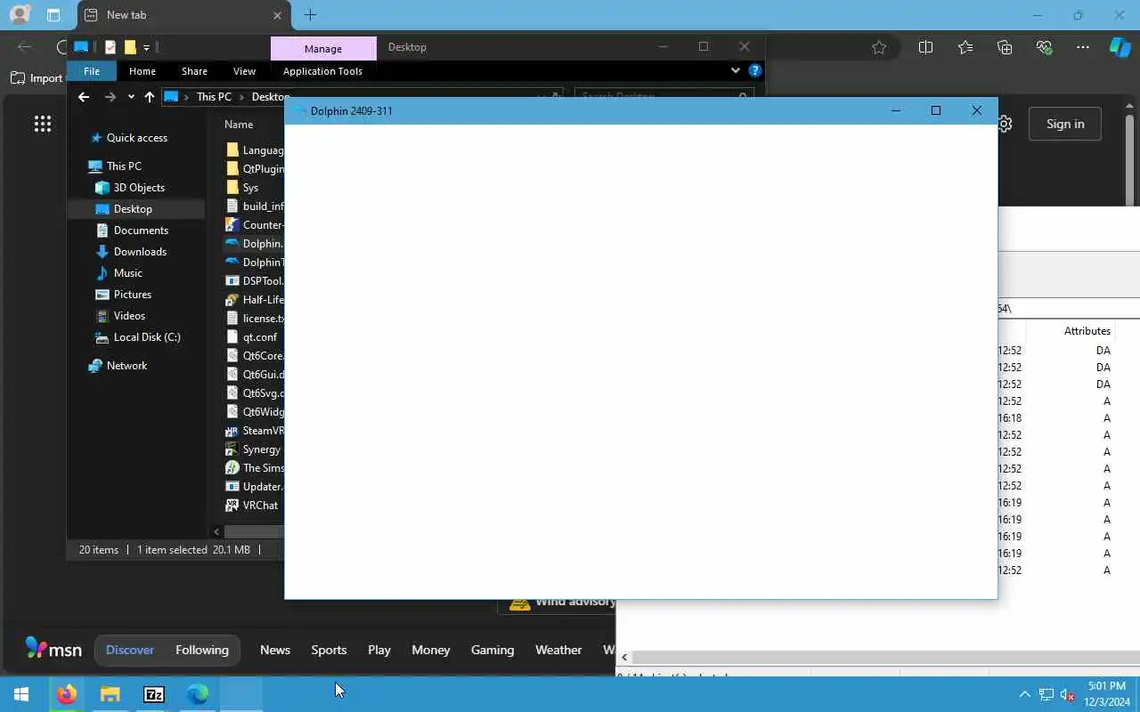This screenshot has height=712, width=1140.
Task: Open Edge Settings and more menu
Action: (x=1083, y=47)
